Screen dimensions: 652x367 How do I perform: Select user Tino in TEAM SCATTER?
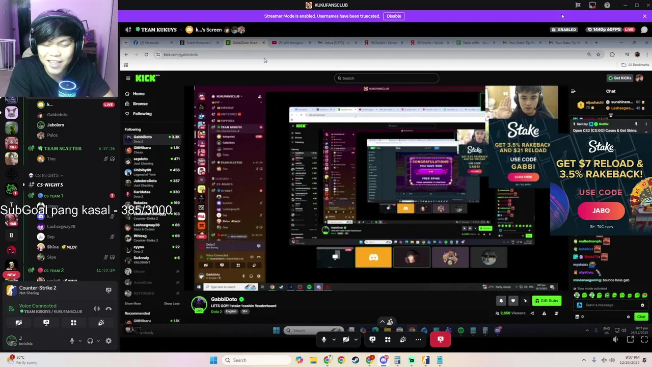[51, 159]
